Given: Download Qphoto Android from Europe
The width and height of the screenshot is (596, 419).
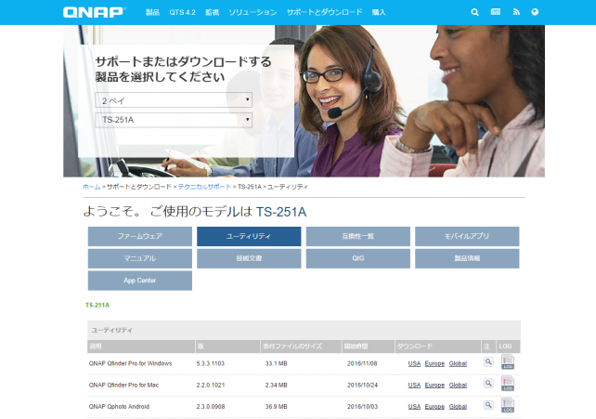Looking at the screenshot, I should [x=434, y=407].
